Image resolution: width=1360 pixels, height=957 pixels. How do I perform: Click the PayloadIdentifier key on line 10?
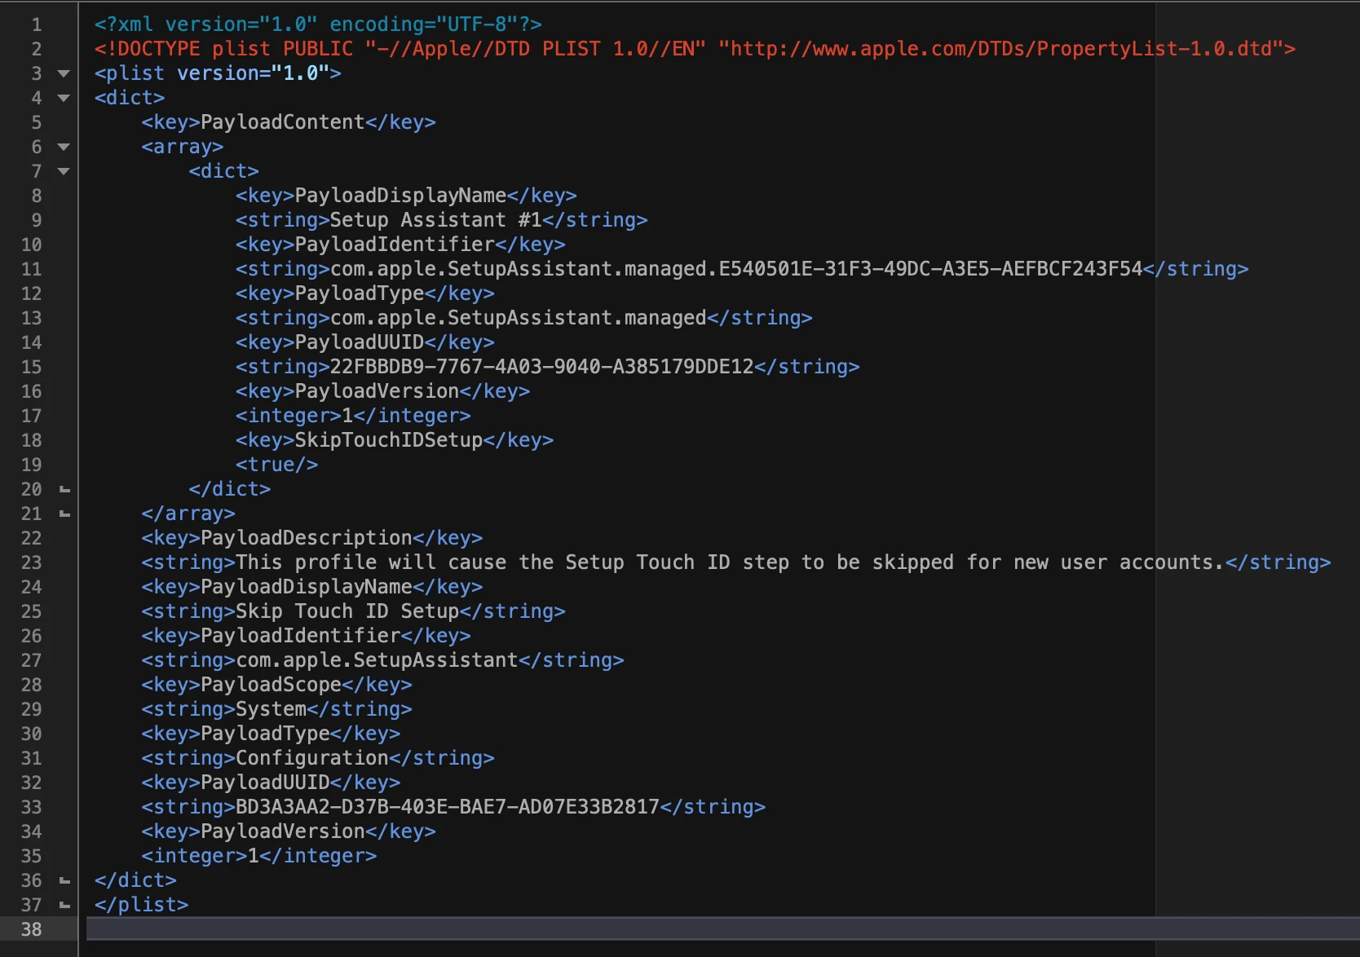coord(395,245)
